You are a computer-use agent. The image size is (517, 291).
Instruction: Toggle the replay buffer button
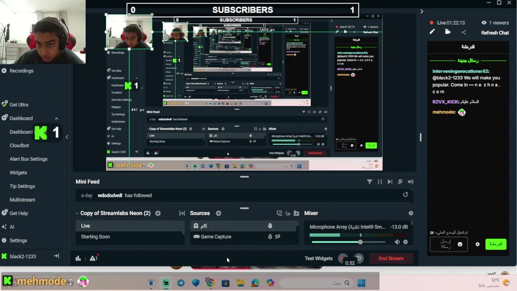click(358, 258)
